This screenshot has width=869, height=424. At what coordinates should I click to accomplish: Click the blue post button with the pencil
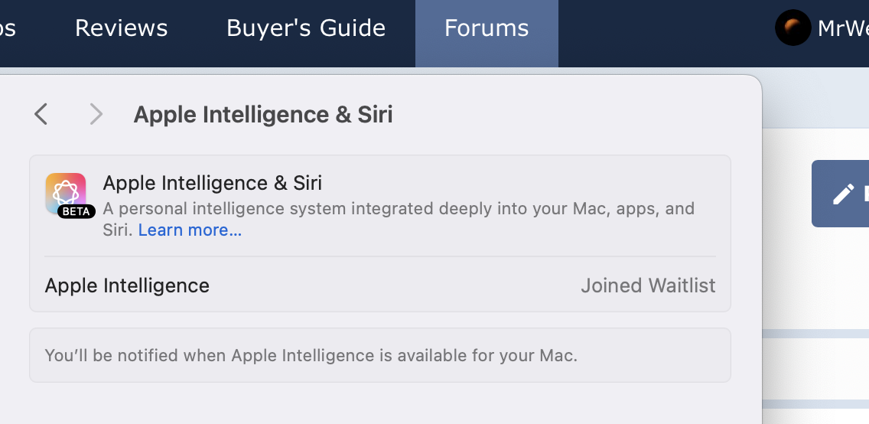tap(840, 194)
